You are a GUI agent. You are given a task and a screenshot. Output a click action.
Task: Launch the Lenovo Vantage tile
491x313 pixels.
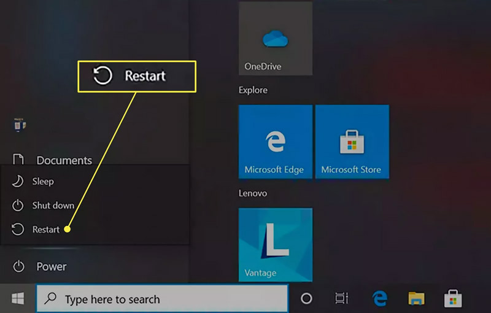(x=276, y=245)
